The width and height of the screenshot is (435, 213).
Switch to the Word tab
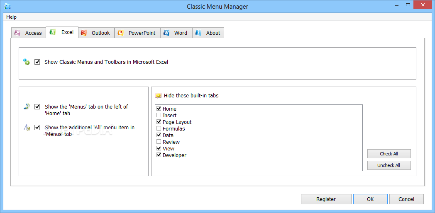[x=176, y=33]
